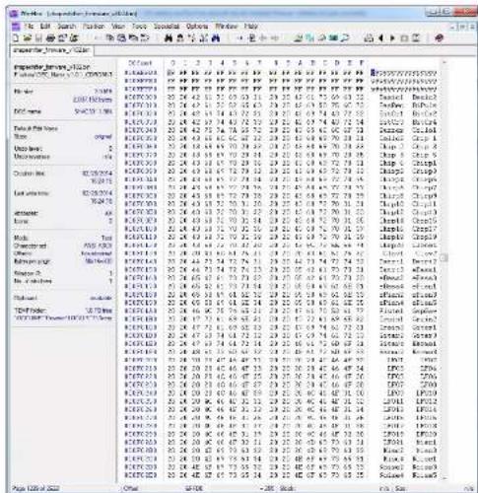Image resolution: width=478 pixels, height=493 pixels.
Task: Click the Open Disk toolbar icon
Action: 298,38
